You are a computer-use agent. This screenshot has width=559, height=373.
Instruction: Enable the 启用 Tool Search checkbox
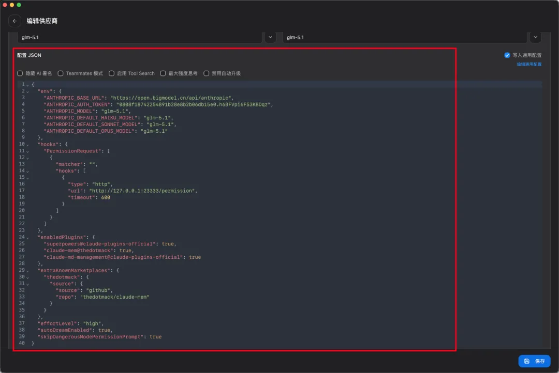click(111, 73)
